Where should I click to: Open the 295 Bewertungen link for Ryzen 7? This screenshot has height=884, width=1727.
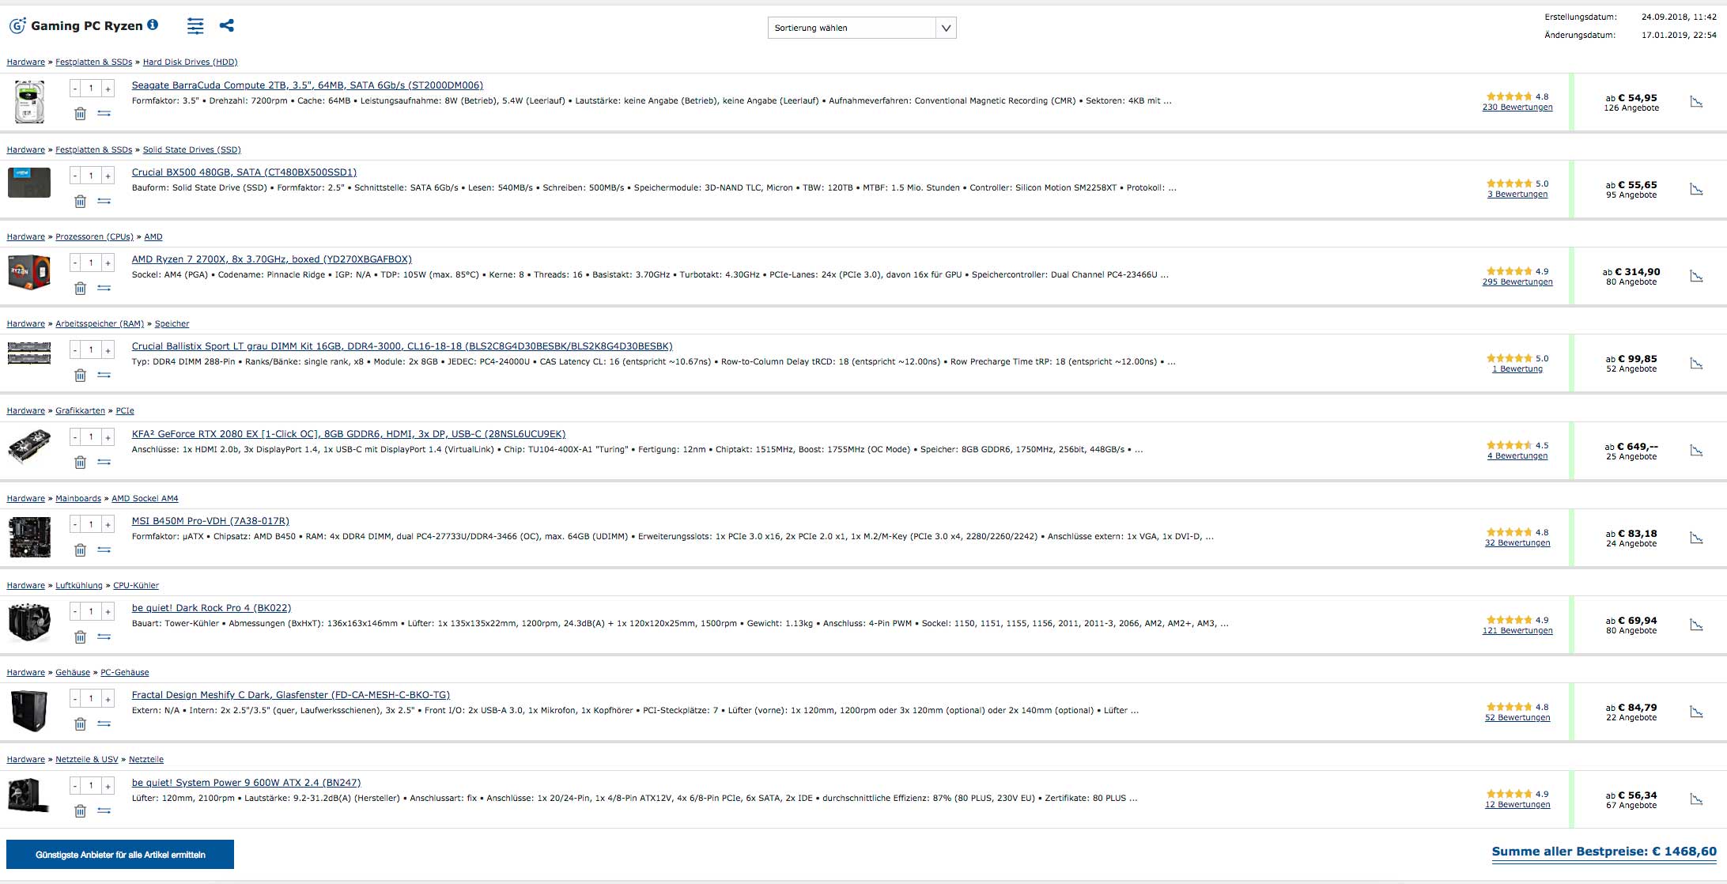click(x=1517, y=282)
